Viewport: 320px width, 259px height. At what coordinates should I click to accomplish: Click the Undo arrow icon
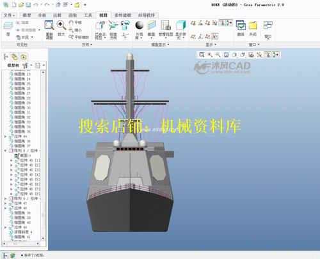[36, 4]
